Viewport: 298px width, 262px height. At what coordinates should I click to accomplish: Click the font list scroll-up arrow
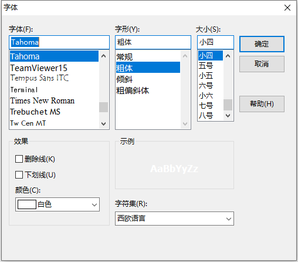tap(104, 56)
